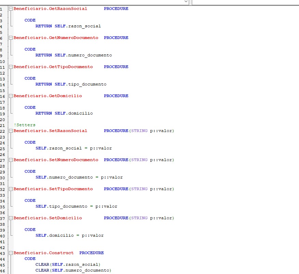Collapse the Beneficiario.GetDomicilio procedure block

pos(11,96)
